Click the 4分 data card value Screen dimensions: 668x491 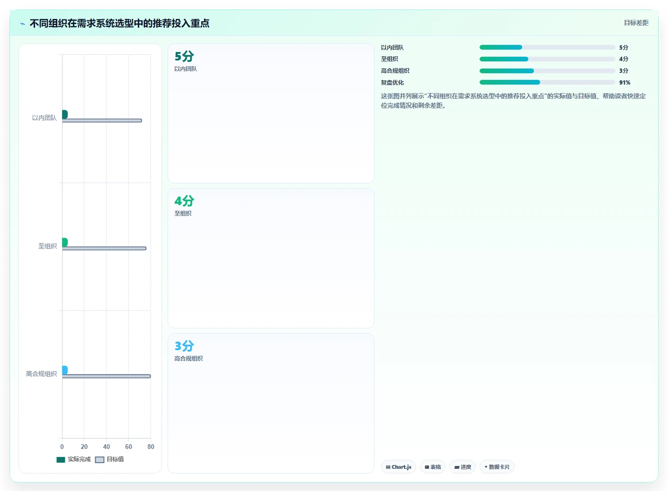coord(184,201)
